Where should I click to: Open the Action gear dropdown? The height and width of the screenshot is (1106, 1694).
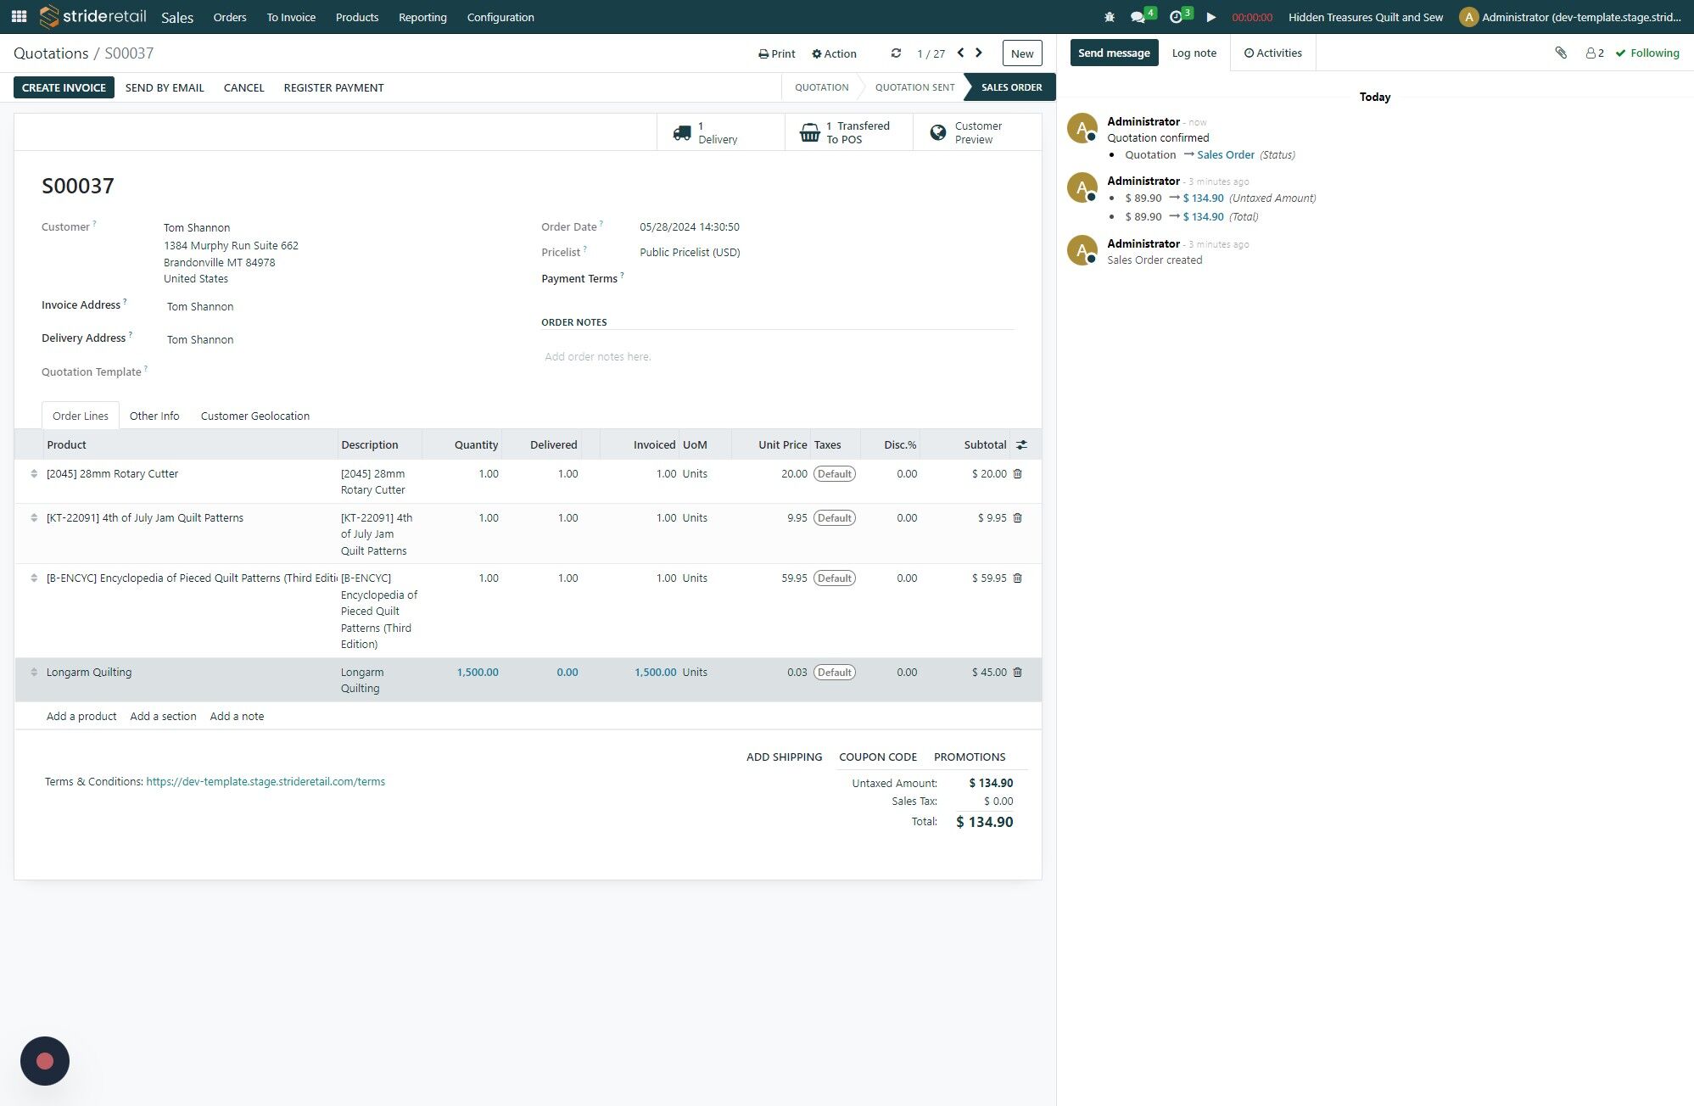(834, 53)
